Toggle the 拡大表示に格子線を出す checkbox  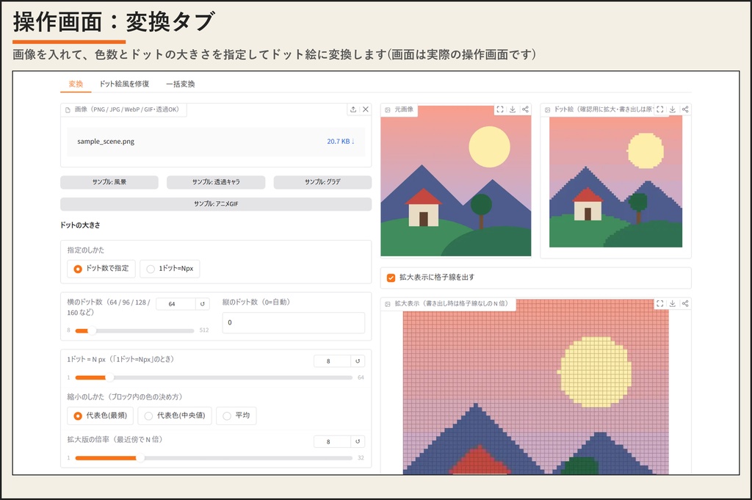click(391, 278)
